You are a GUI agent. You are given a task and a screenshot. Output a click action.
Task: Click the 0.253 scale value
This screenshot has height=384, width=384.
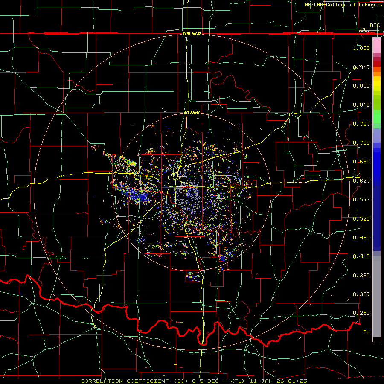361,313
